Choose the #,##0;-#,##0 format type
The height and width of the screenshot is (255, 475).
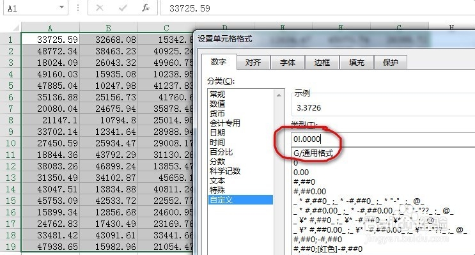[x=318, y=240]
